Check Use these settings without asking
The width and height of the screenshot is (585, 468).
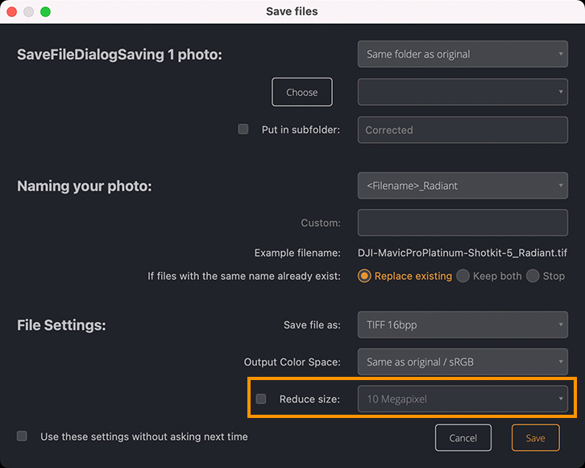coord(22,436)
